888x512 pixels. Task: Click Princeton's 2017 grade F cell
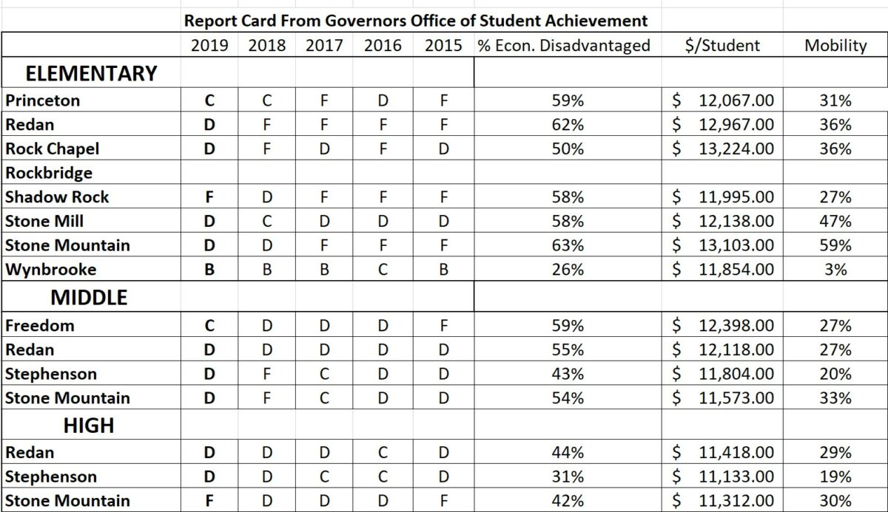click(325, 100)
